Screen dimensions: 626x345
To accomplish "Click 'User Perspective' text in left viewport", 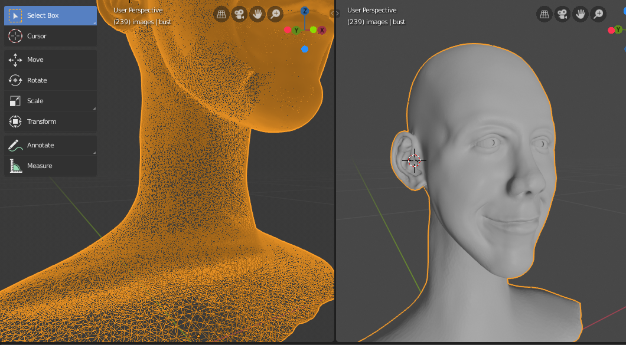I will [138, 10].
